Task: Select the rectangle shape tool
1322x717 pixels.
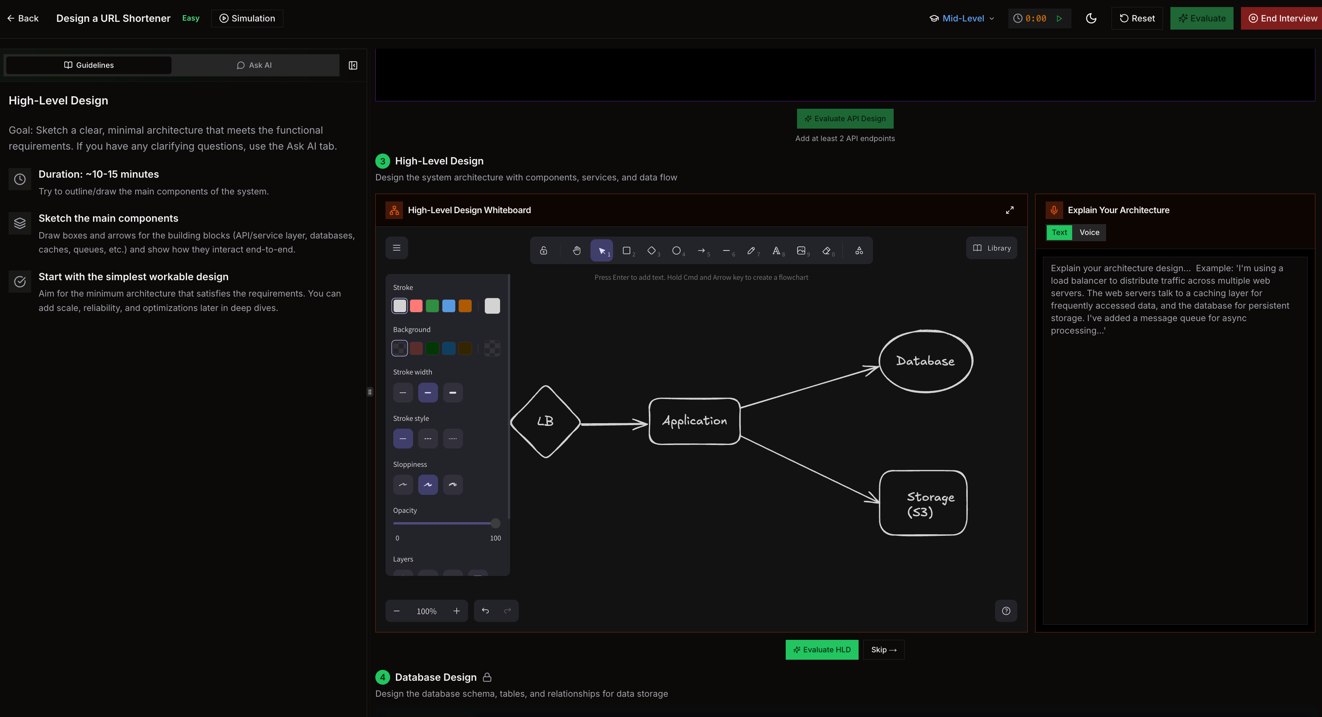Action: [627, 251]
